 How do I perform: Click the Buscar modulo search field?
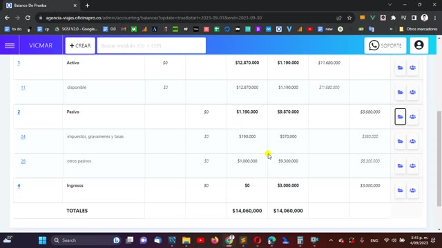coord(151,45)
